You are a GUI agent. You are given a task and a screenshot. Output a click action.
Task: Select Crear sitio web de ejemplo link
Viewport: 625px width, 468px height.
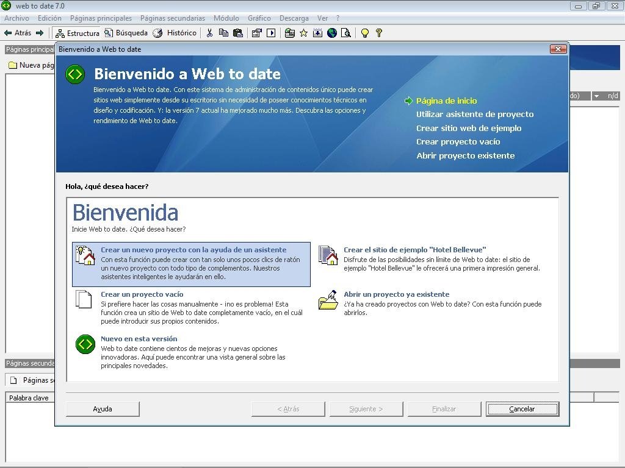469,128
